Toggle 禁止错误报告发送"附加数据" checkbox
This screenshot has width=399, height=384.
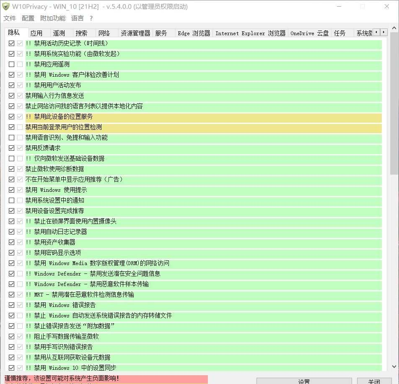tap(11, 326)
